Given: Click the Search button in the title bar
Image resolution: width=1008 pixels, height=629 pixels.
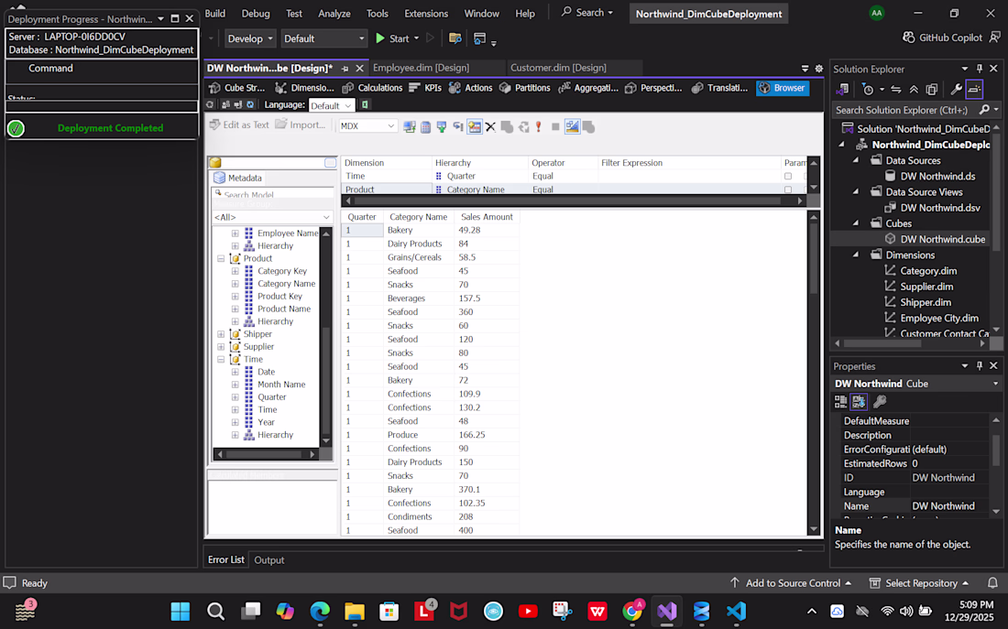Looking at the screenshot, I should [x=586, y=13].
